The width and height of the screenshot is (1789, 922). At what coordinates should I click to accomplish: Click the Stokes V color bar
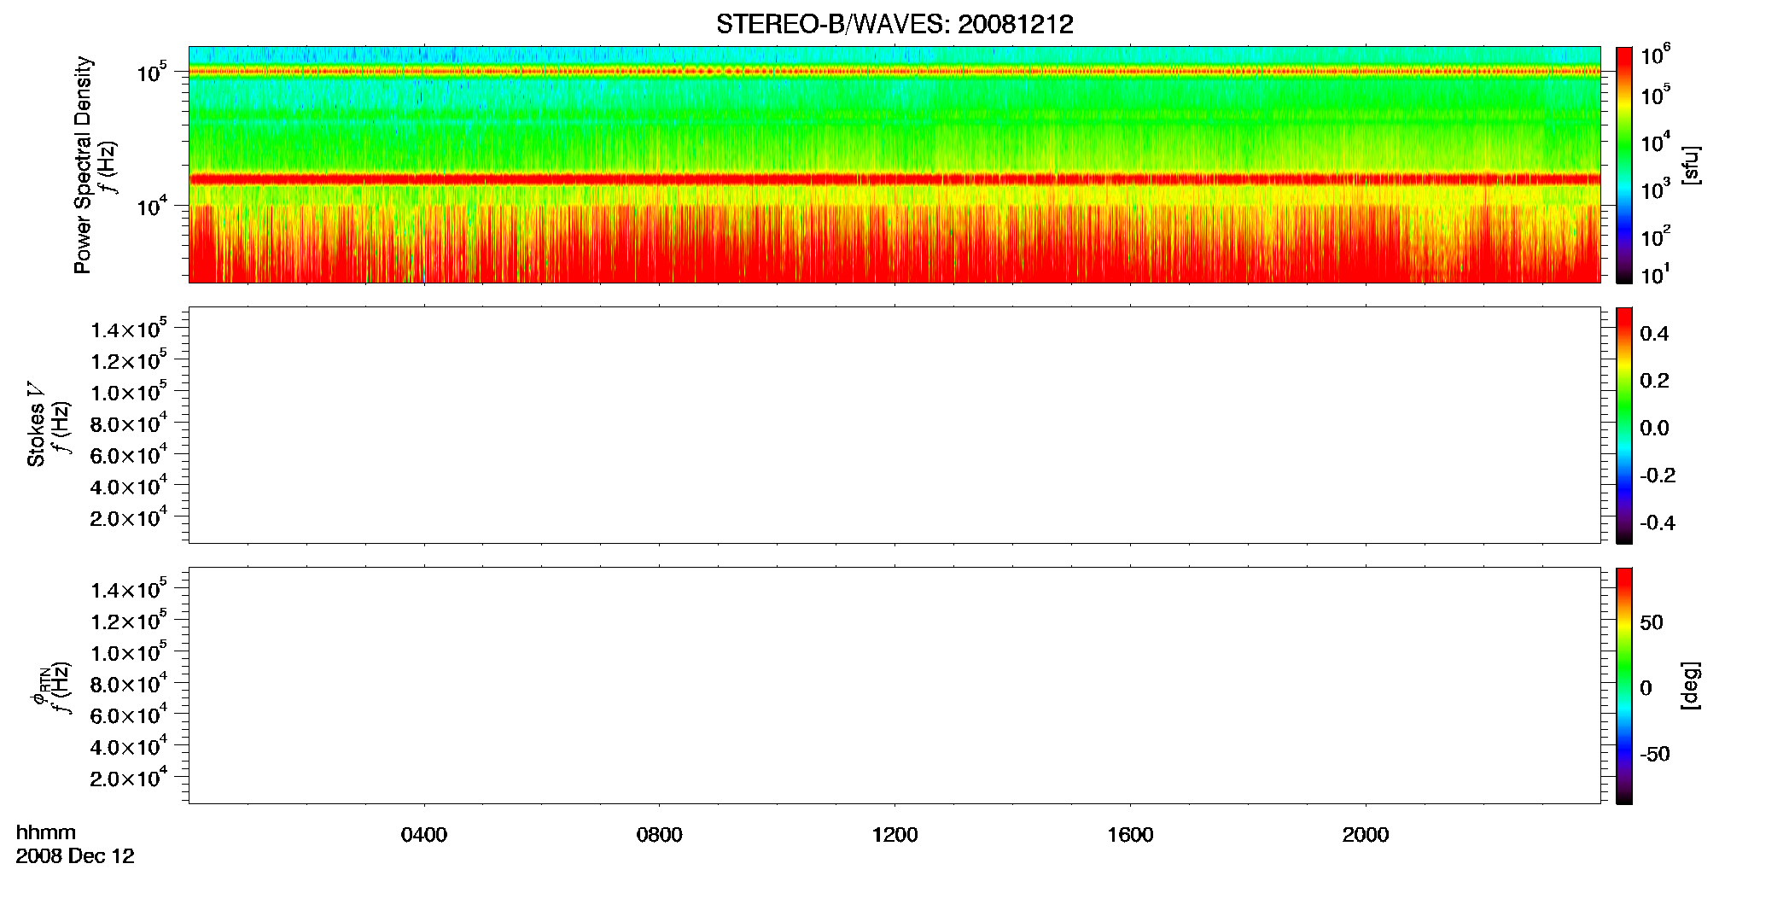point(1624,425)
